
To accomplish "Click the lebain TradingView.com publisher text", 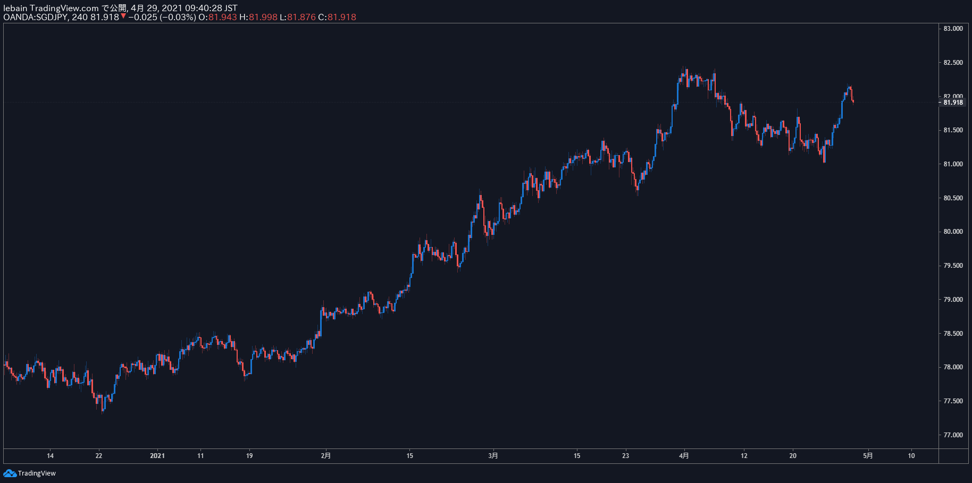I will (51, 8).
